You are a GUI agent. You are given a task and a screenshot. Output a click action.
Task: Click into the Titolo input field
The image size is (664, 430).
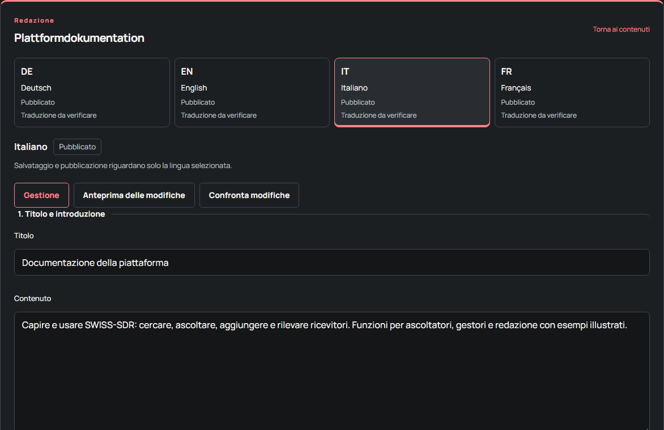pos(332,263)
